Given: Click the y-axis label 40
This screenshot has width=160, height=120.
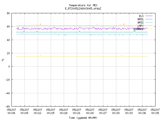Looking at the screenshot, I should pyautogui.click(x=8, y=40).
